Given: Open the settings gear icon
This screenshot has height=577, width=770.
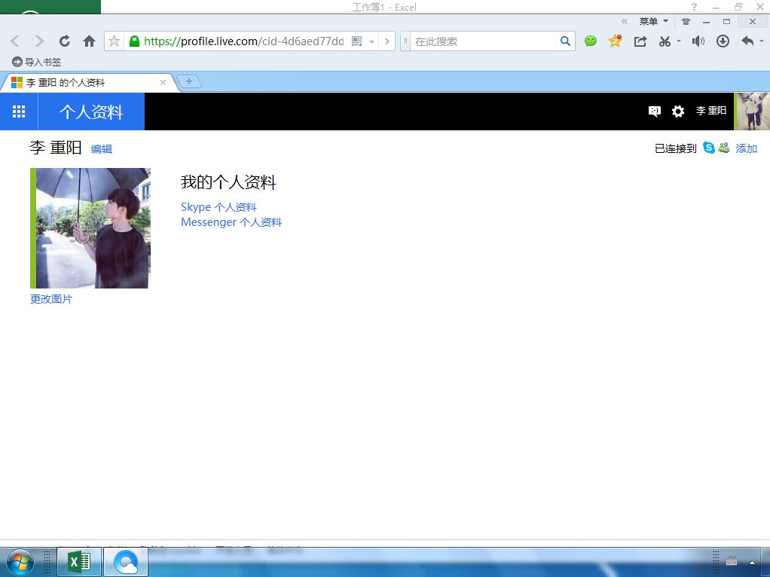Looking at the screenshot, I should point(678,111).
